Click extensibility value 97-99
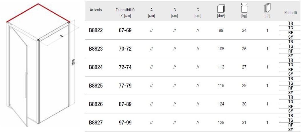This screenshot has height=133, width=301. 125,123
